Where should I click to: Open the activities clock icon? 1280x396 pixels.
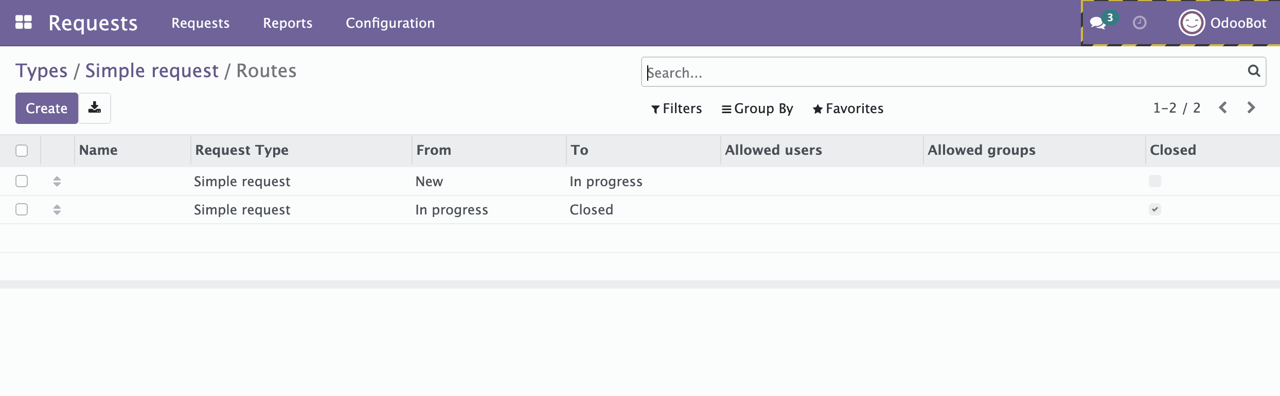click(1140, 23)
